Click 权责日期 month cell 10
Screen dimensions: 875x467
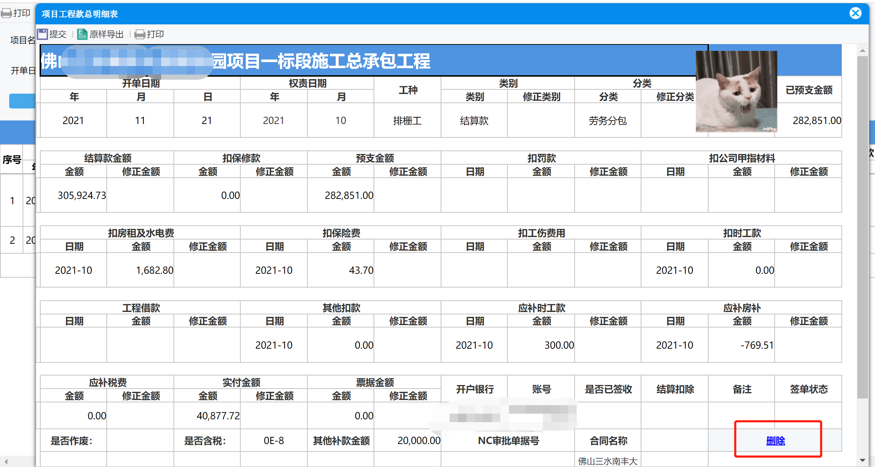point(341,120)
